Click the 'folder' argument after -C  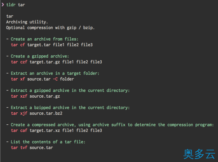[x=67, y=79]
